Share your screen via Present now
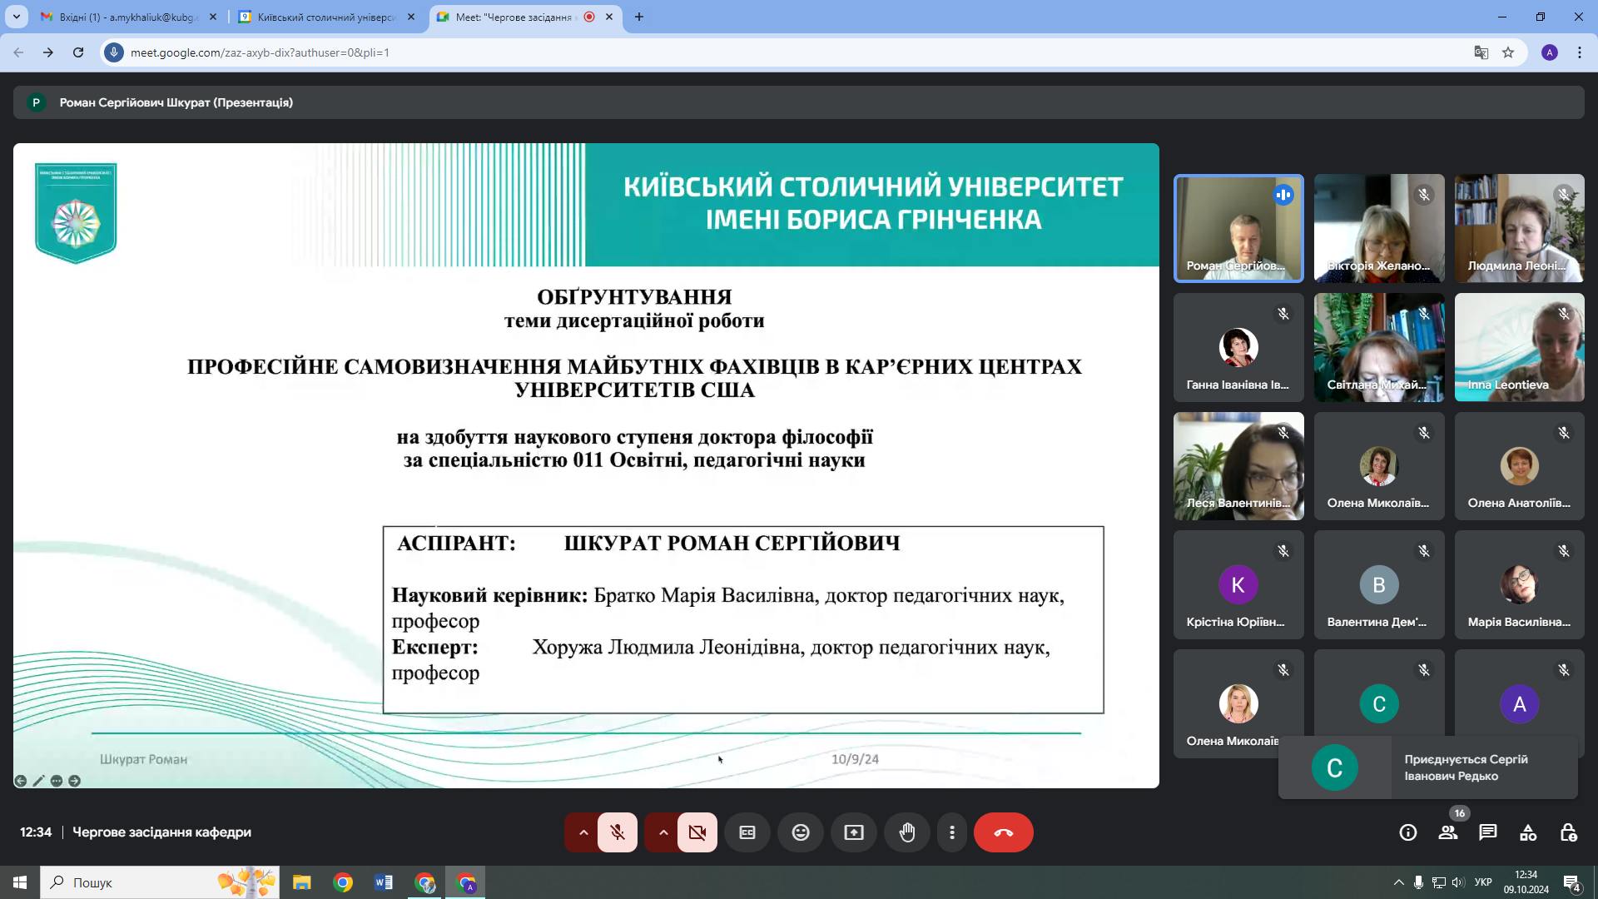 [x=854, y=832]
